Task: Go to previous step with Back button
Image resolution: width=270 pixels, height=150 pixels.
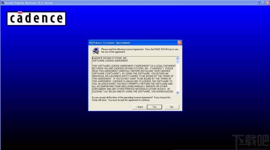Action: pos(139,107)
